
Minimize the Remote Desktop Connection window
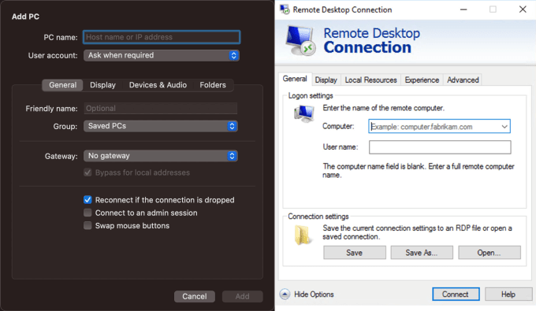point(463,9)
